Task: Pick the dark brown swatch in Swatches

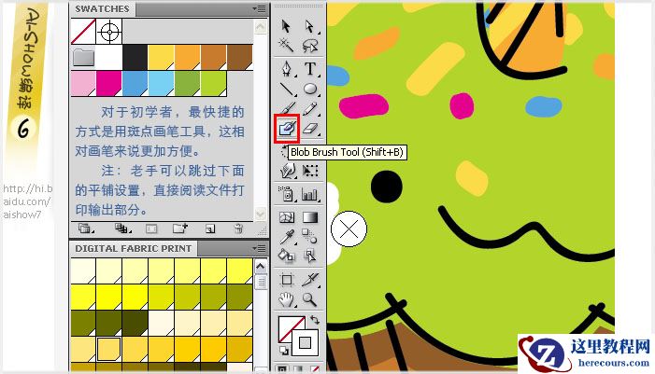Action: 240,58
